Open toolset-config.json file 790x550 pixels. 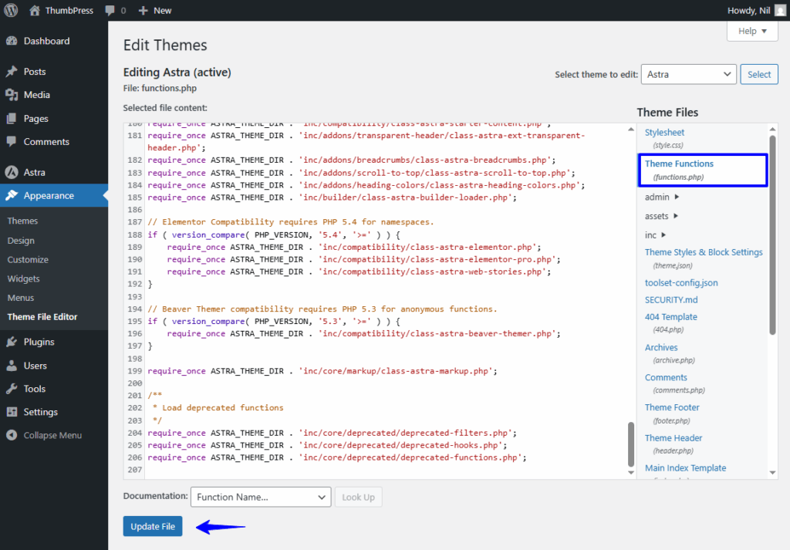pyautogui.click(x=681, y=283)
